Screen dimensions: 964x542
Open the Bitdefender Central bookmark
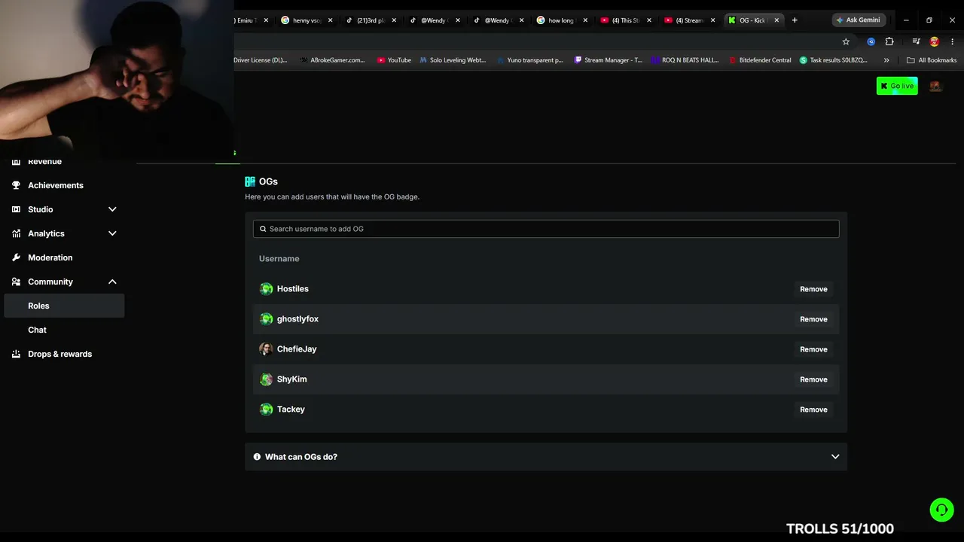pyautogui.click(x=760, y=60)
